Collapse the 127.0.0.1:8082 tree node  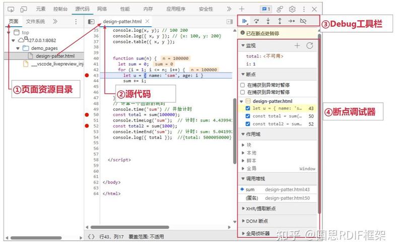tap(13, 40)
